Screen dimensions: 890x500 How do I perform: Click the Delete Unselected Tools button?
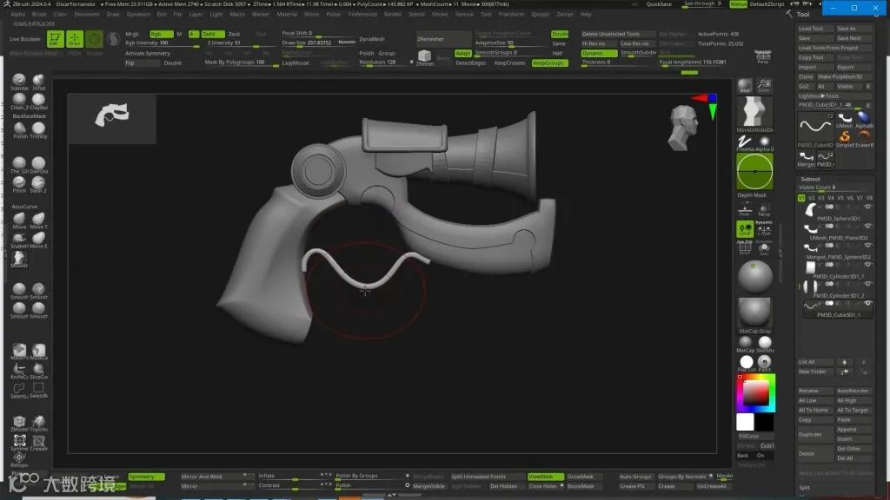618,34
